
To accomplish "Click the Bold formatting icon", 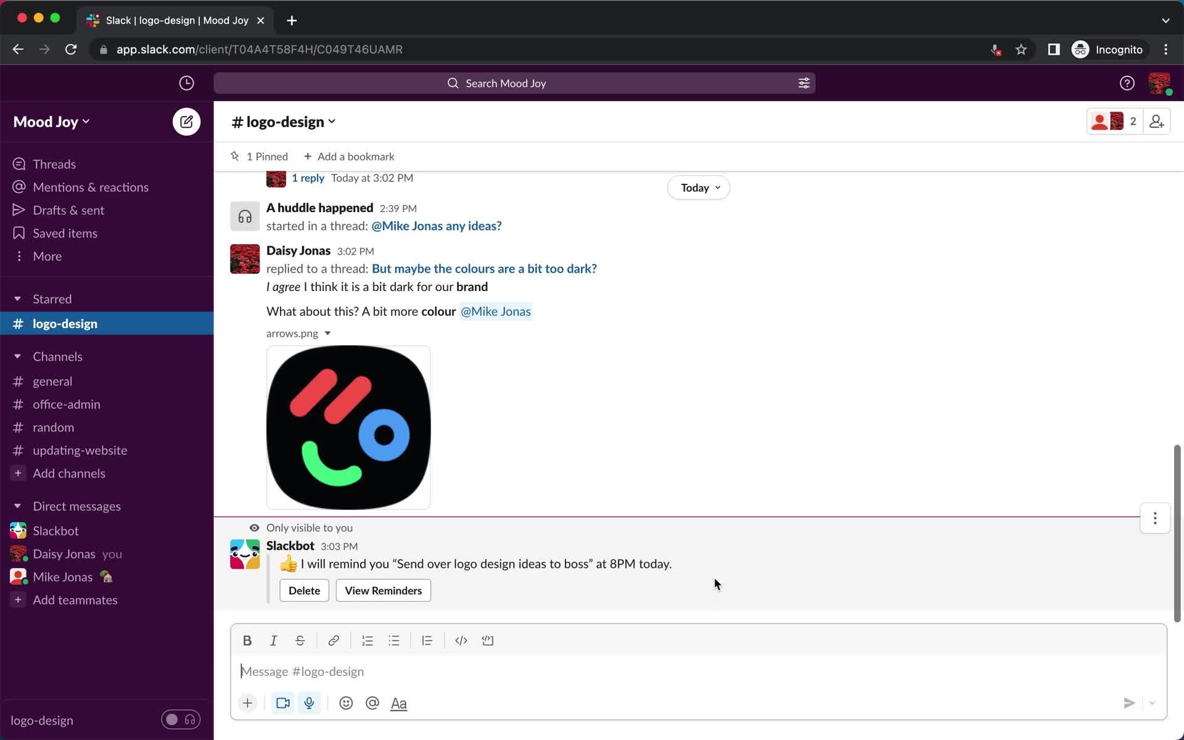I will click(x=247, y=640).
